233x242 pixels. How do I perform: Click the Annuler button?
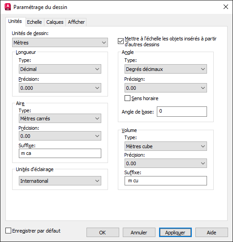(139, 232)
